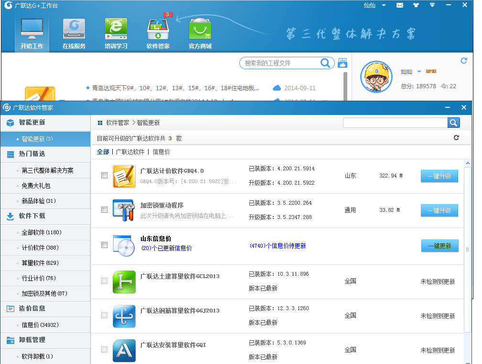This screenshot has height=364, width=482.
Task: Click the mail envelope icon in title bar
Action: click(x=399, y=5)
